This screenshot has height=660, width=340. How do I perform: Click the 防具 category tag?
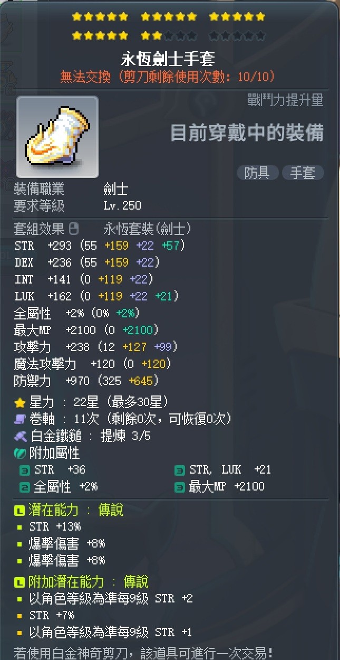pos(257,173)
